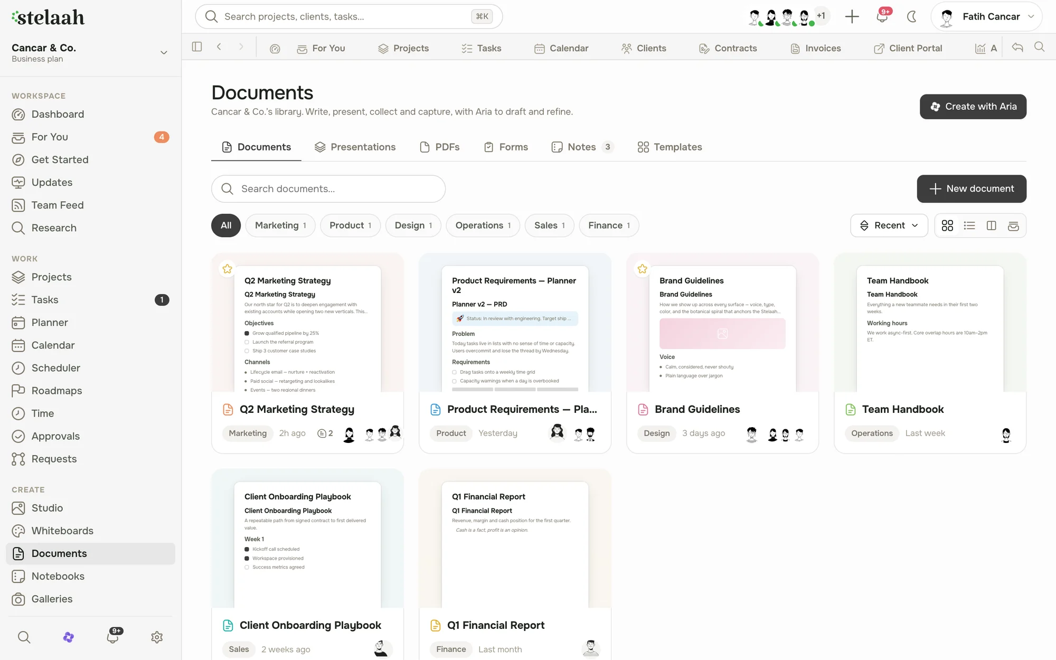Open For You in the sidebar
This screenshot has width=1056, height=660.
tap(90, 137)
